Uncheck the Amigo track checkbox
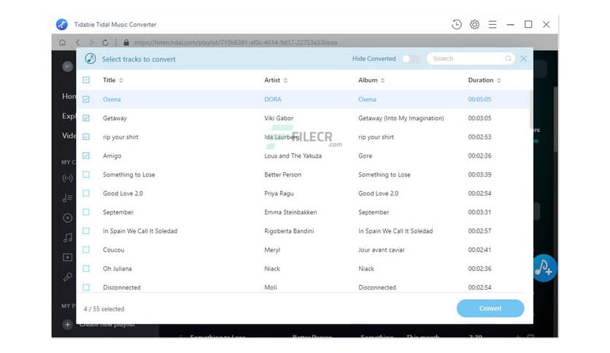The height and width of the screenshot is (353, 610). pos(86,155)
